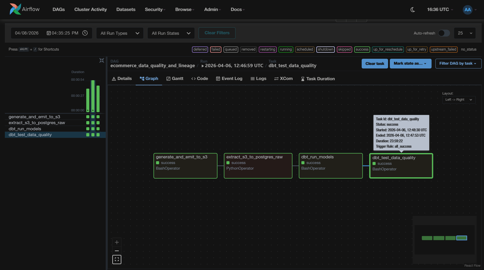Change the run count dropdown showing 25

pos(465,33)
